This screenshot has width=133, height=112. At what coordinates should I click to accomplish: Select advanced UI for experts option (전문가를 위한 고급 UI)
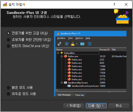[x=27, y=33]
